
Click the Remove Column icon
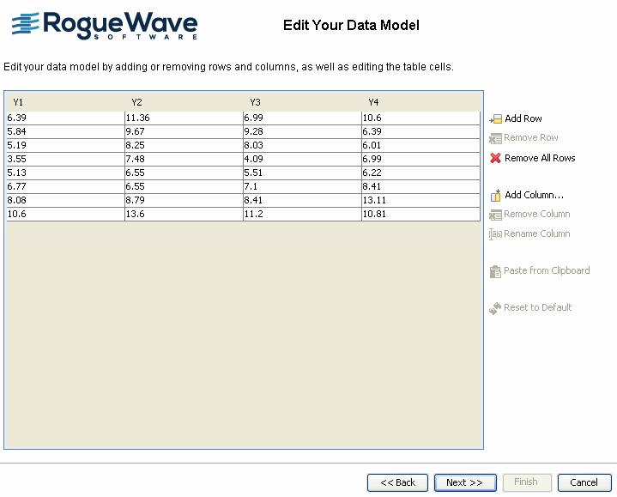[x=495, y=215]
